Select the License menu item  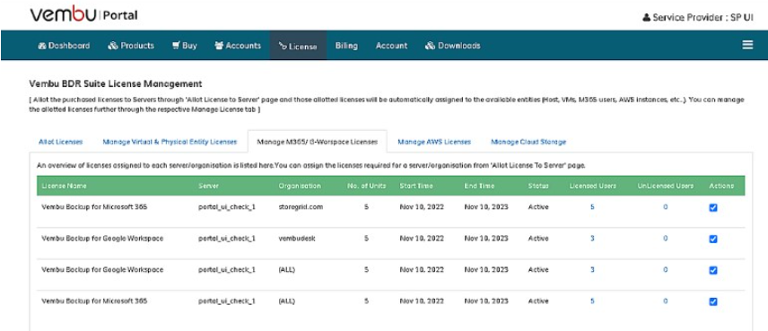(x=298, y=46)
